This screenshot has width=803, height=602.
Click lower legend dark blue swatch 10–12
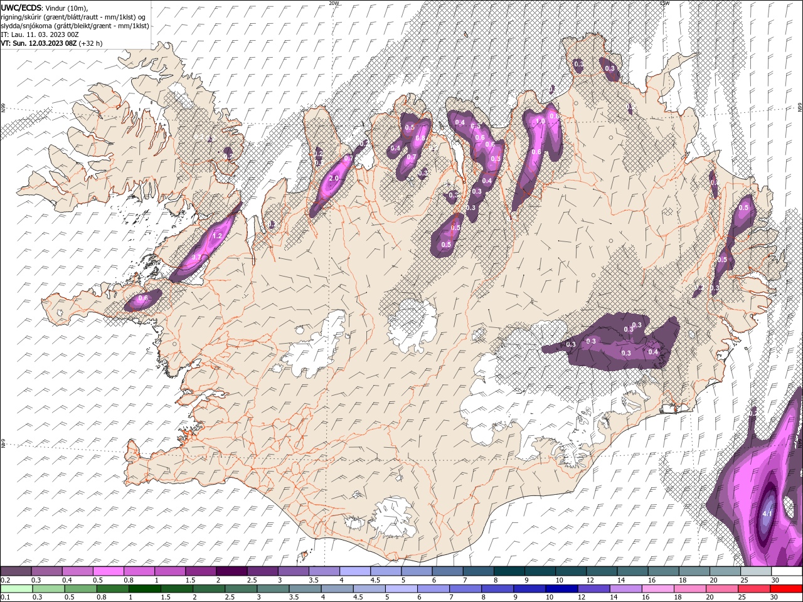click(561, 589)
